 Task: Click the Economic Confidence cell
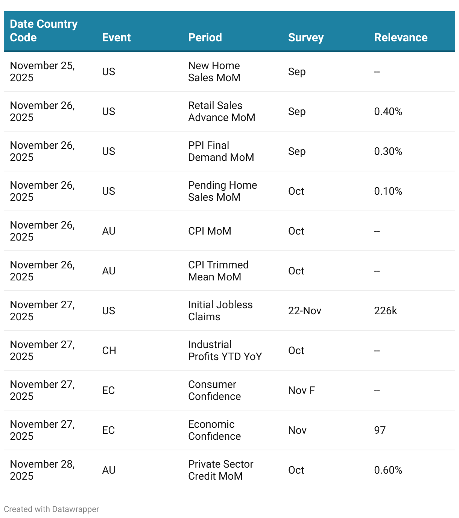click(214, 430)
